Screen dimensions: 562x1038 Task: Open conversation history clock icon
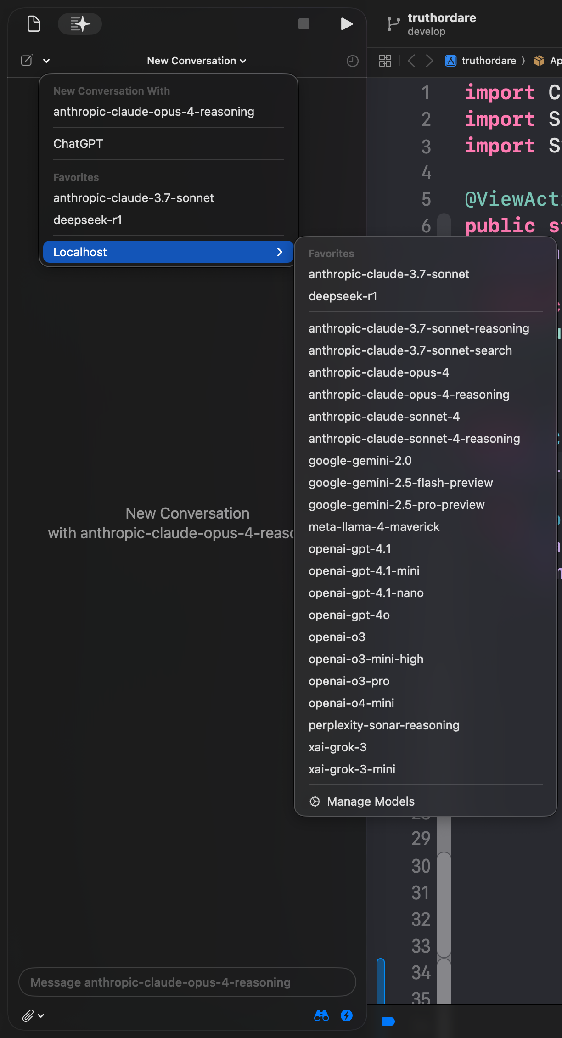pyautogui.click(x=352, y=61)
